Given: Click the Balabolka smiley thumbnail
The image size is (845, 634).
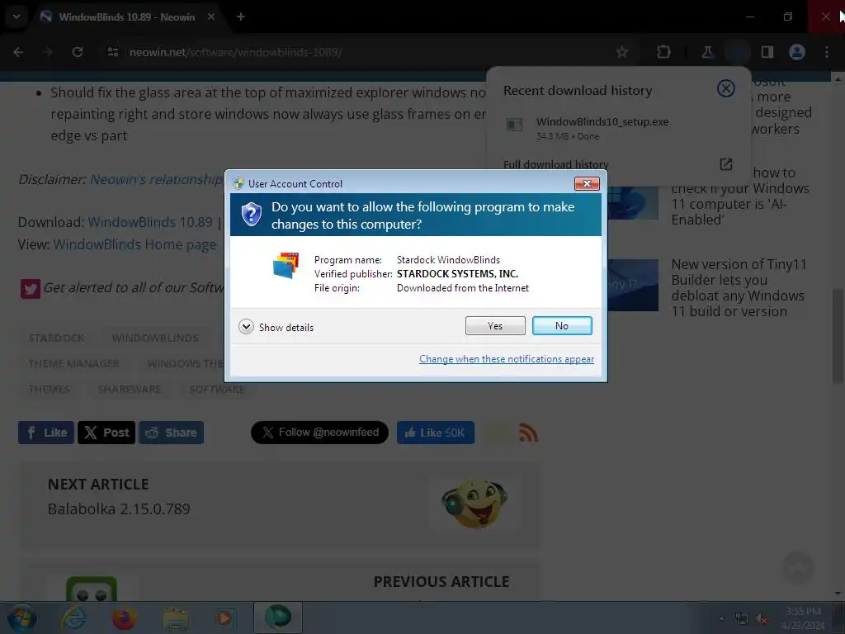Looking at the screenshot, I should (x=474, y=504).
